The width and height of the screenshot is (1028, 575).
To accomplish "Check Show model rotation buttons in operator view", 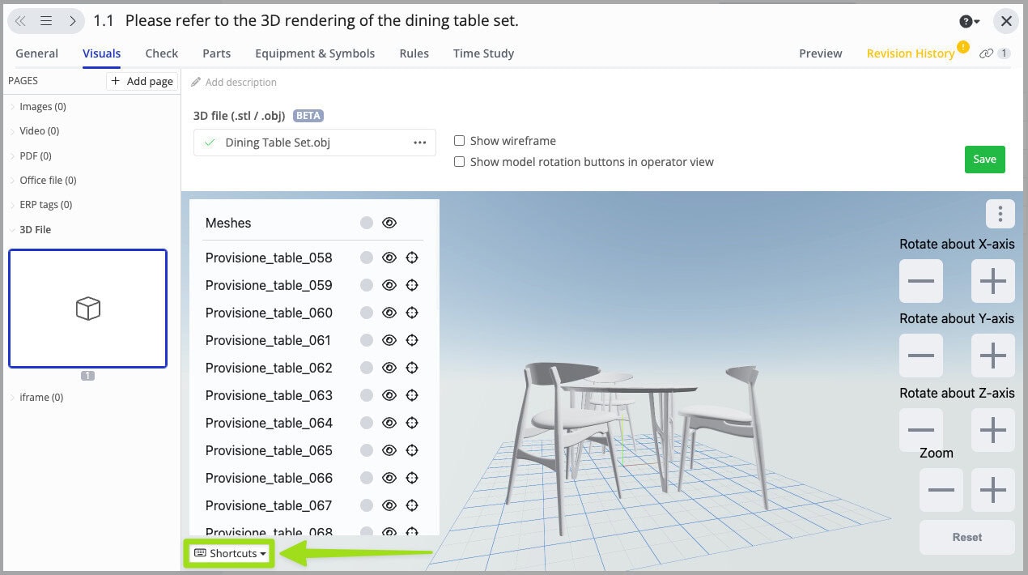I will click(x=459, y=161).
